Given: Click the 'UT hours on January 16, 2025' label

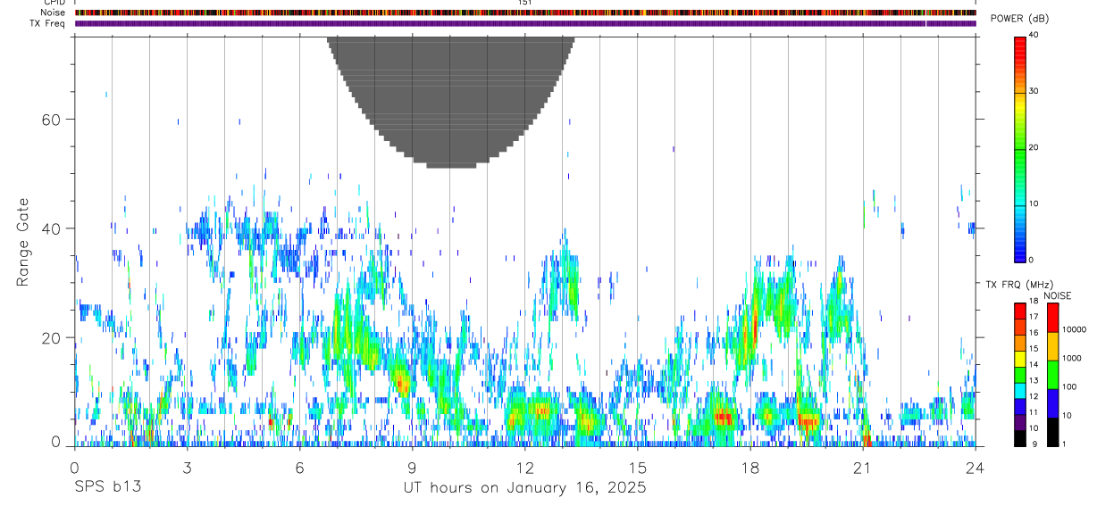Looking at the screenshot, I should click(524, 488).
